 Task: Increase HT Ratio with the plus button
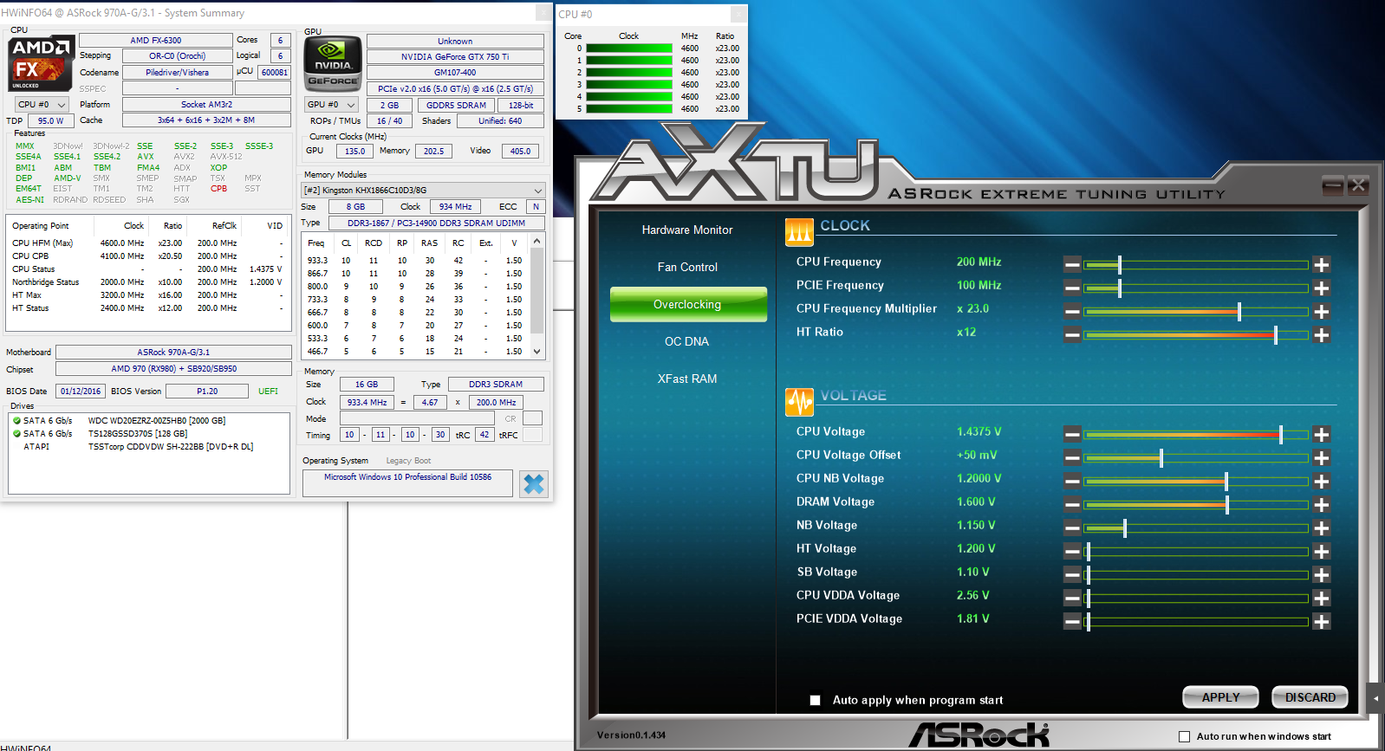click(x=1322, y=334)
